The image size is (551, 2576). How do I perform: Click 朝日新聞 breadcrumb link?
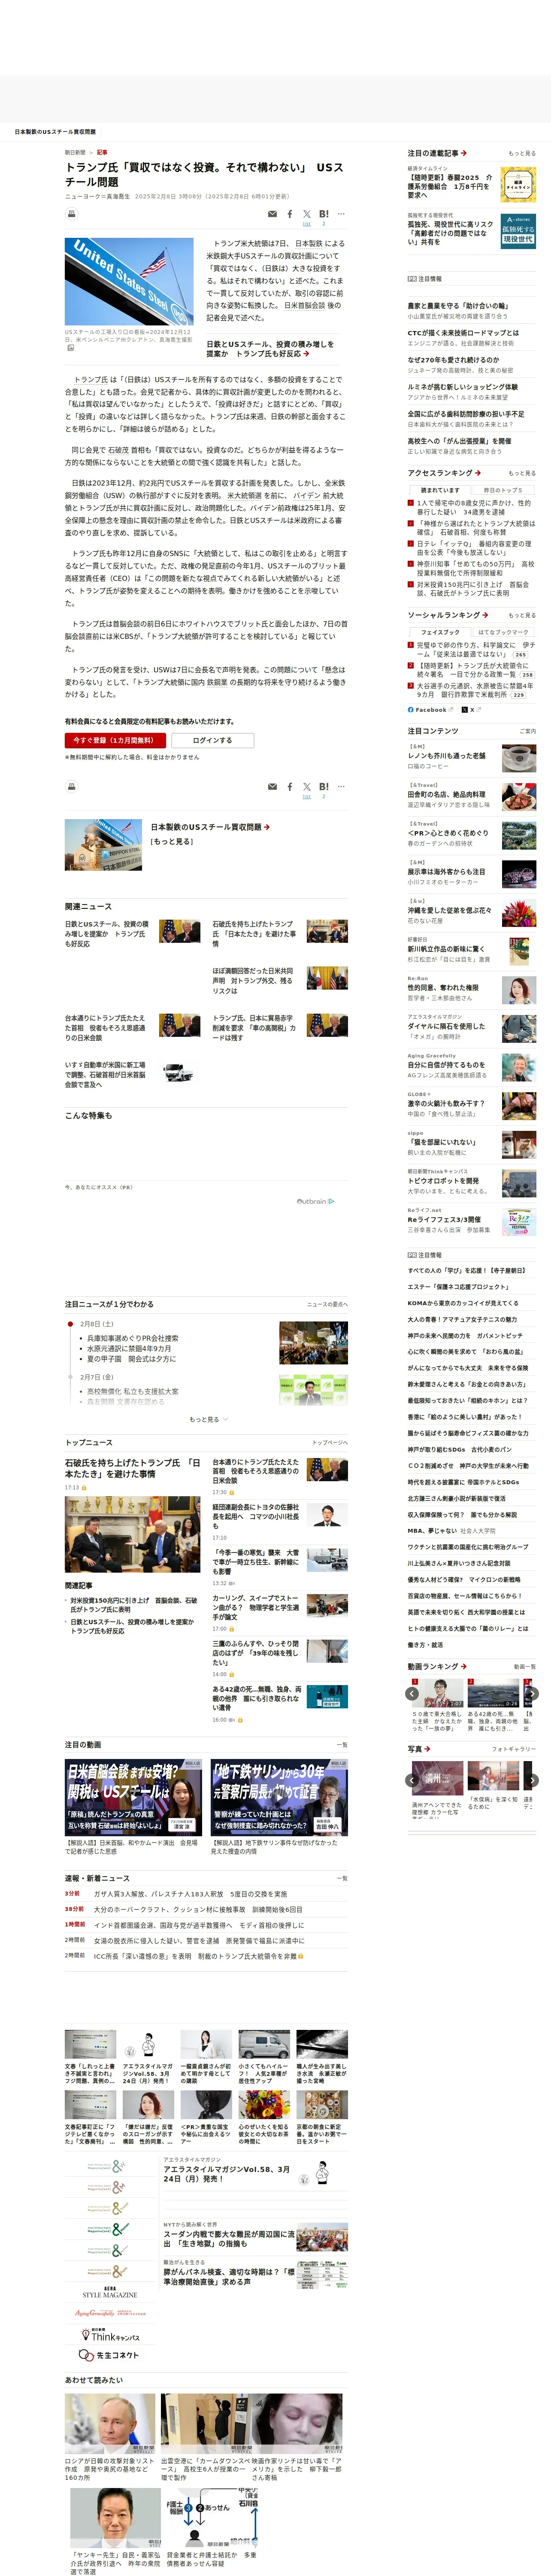(x=75, y=153)
